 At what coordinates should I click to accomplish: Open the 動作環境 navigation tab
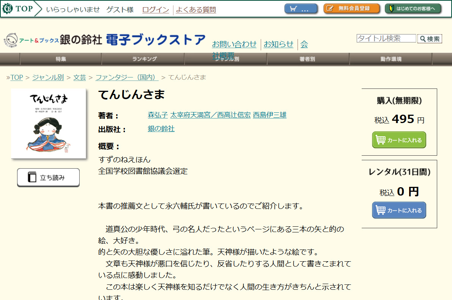click(x=391, y=59)
